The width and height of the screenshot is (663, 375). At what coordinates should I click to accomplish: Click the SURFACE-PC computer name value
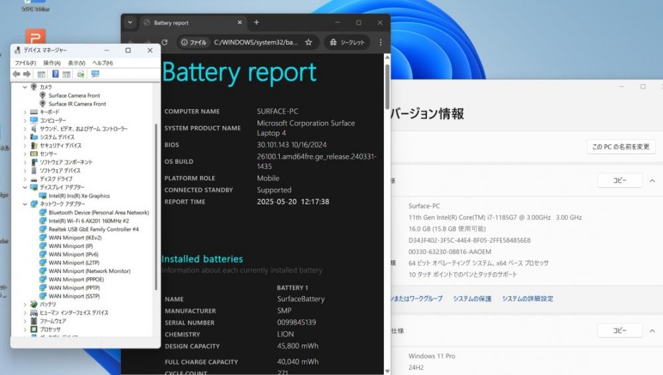coord(277,111)
